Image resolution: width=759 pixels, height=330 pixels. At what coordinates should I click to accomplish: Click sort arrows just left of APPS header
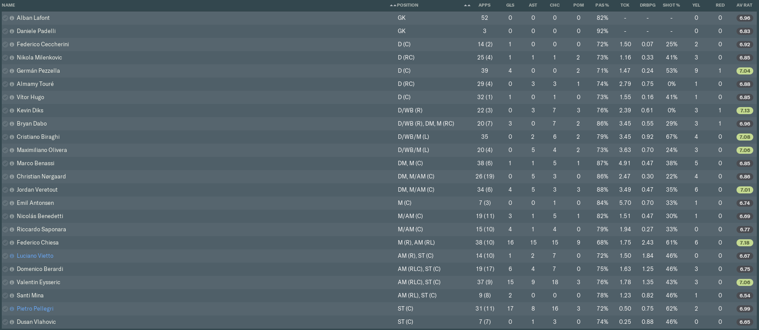click(467, 5)
